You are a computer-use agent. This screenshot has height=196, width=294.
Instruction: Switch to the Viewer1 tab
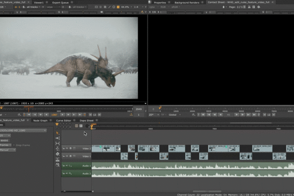point(39,3)
